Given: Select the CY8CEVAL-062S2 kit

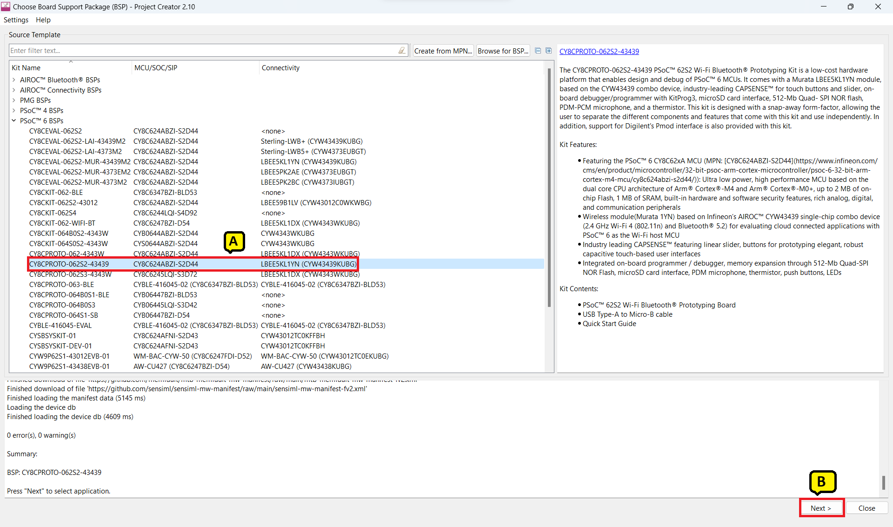Looking at the screenshot, I should point(55,131).
